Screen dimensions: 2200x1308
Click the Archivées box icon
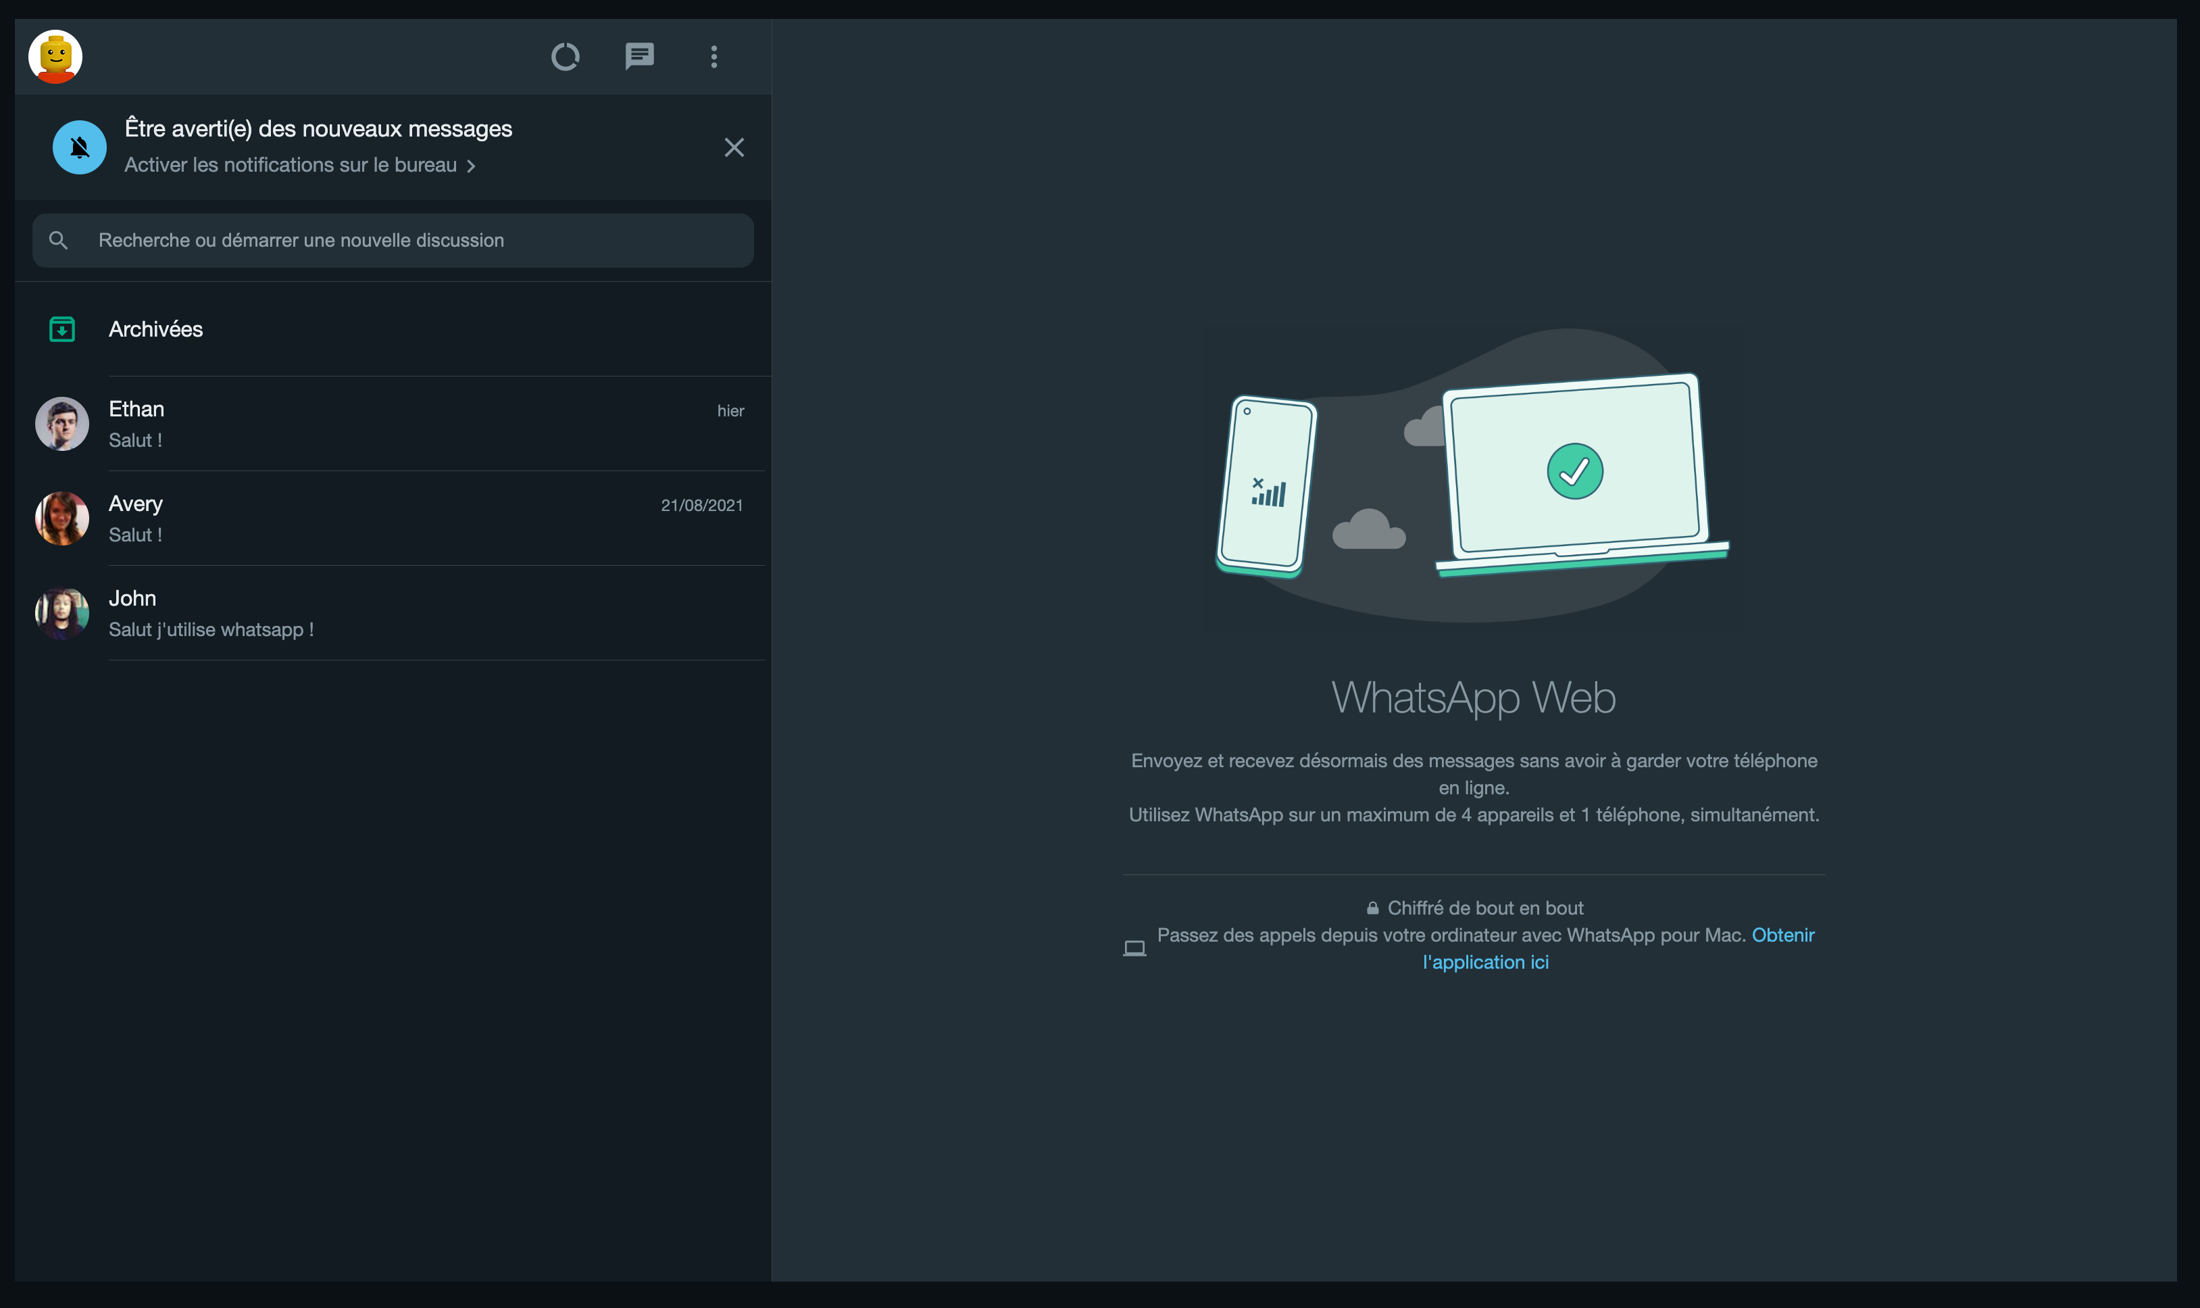pyautogui.click(x=61, y=330)
